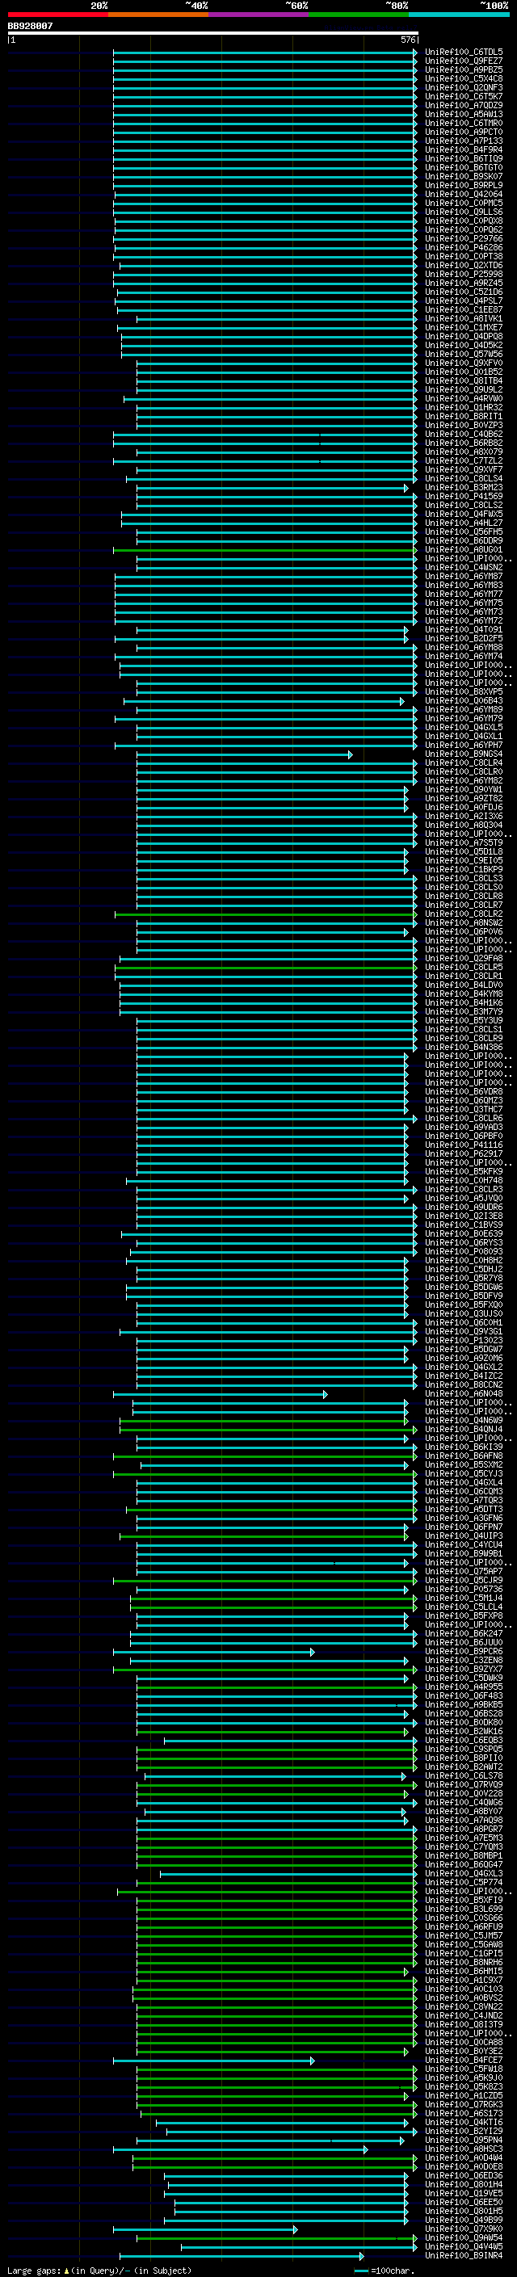Pick the UniRef100_B4FCE7 hit name
The image size is (517, 2277).
[464, 2060]
